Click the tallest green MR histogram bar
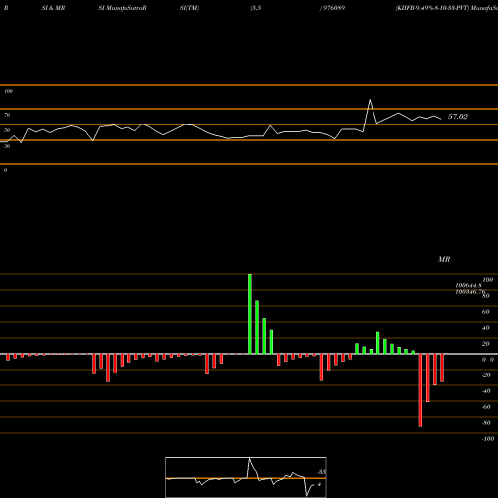Image resolution: width=498 pixels, height=498 pixels. click(x=250, y=314)
